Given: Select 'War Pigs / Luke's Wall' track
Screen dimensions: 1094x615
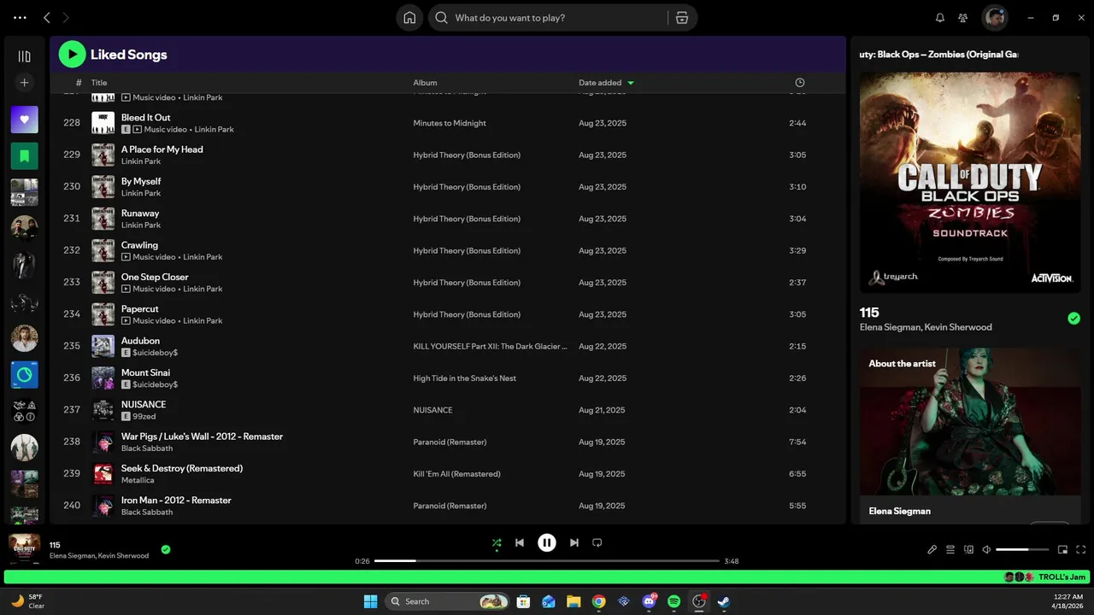Looking at the screenshot, I should point(448,442).
